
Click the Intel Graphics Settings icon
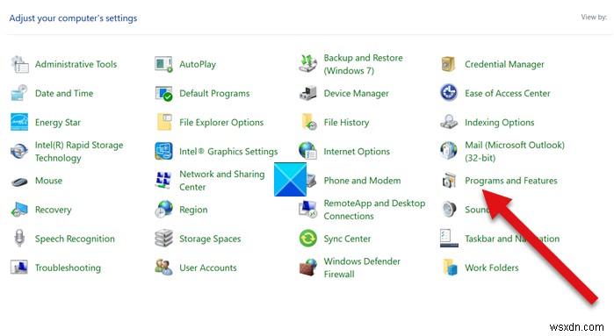tap(163, 152)
